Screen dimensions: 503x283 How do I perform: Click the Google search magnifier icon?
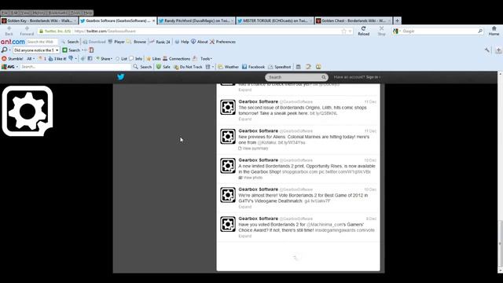[x=480, y=31]
